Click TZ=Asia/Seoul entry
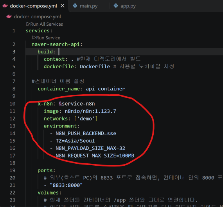 (75, 141)
